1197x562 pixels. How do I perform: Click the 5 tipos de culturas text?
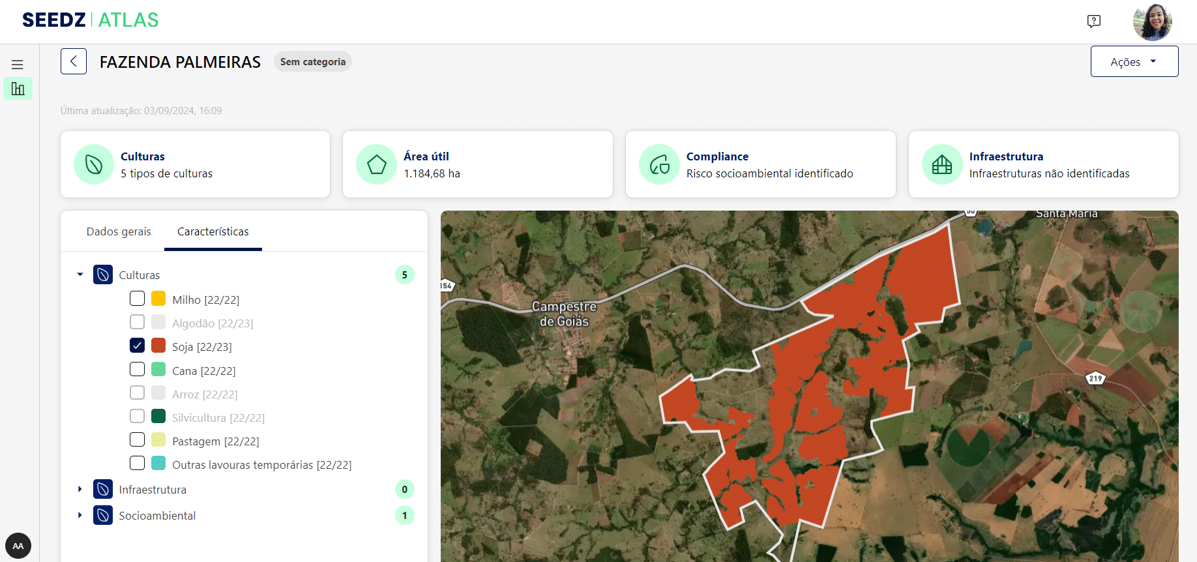coord(166,173)
